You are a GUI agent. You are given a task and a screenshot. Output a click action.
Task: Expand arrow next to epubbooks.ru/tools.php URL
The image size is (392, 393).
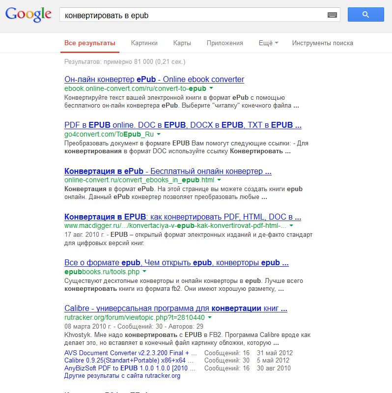pyautogui.click(x=144, y=272)
